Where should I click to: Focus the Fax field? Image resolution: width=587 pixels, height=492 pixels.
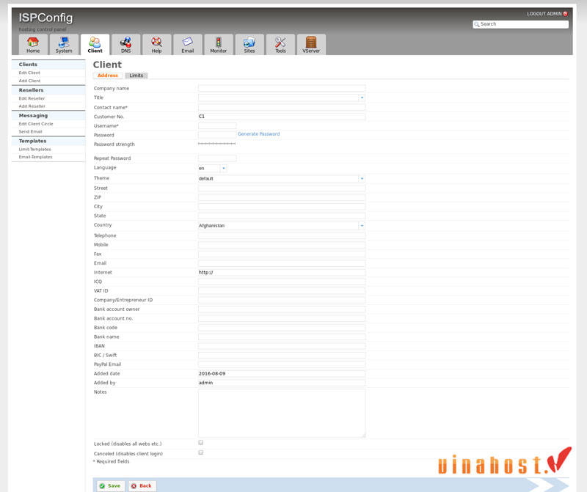282,254
